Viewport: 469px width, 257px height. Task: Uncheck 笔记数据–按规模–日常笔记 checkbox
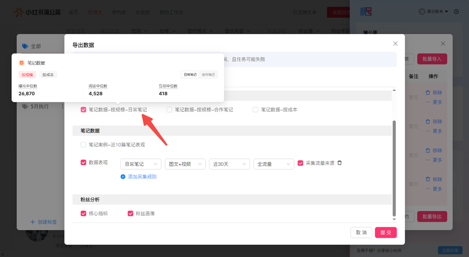[84, 110]
